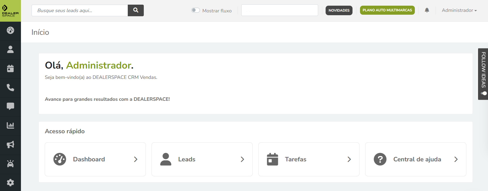
Task: Click the Leads card chevron arrow
Action: (243, 159)
